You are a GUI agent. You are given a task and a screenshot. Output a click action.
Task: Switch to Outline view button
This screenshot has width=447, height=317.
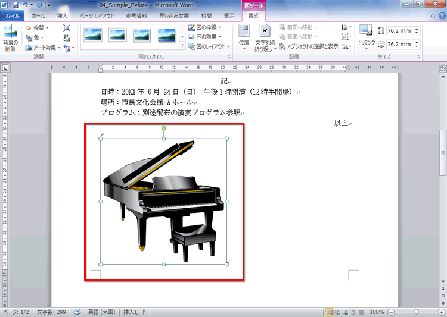(353, 312)
